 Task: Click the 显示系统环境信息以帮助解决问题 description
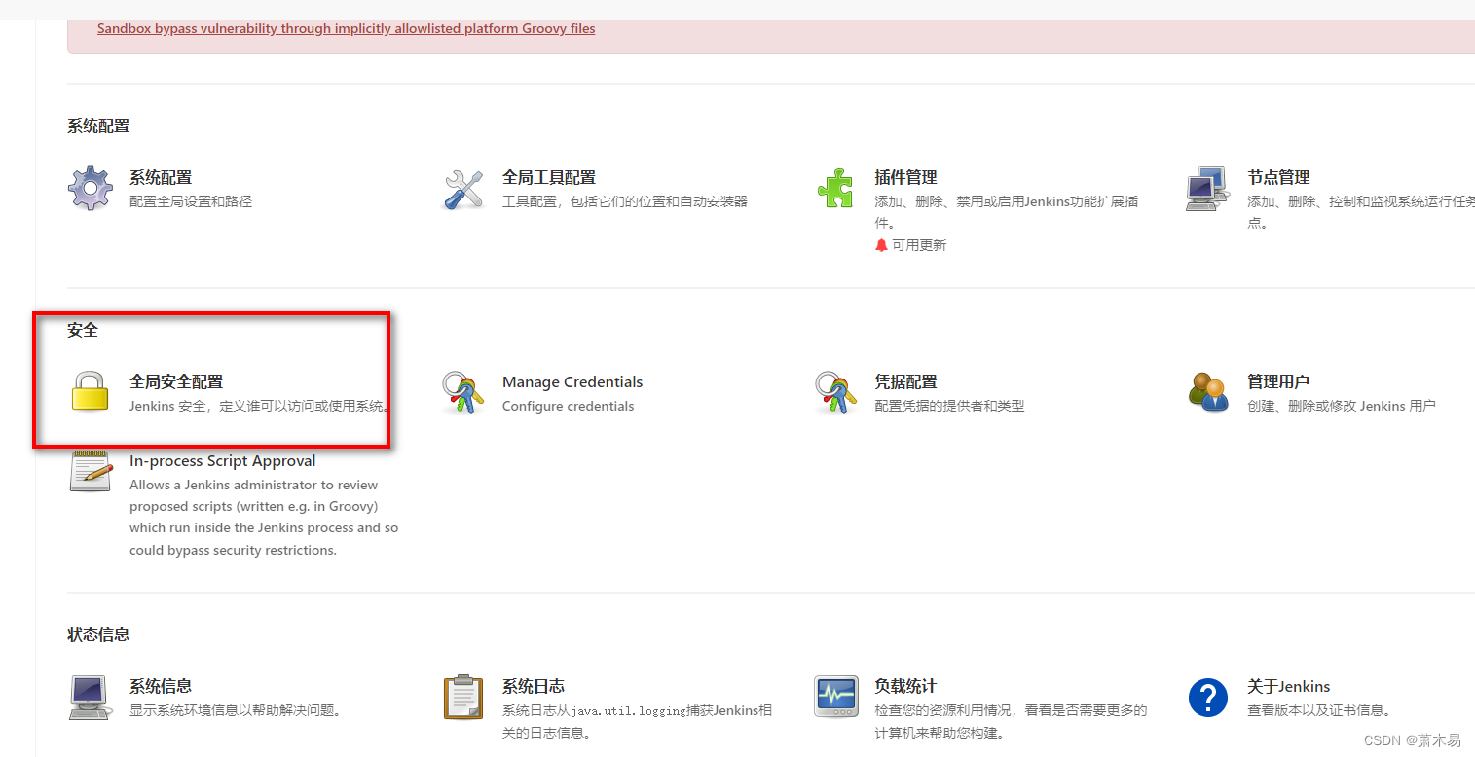point(238,710)
